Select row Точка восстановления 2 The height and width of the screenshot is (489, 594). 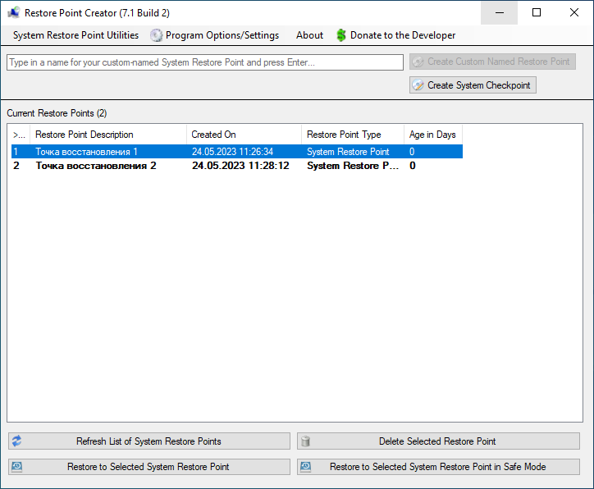click(x=237, y=166)
